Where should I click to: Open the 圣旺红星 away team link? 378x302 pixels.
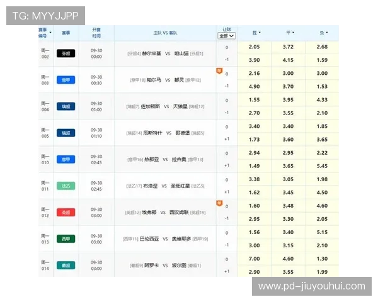(x=180, y=186)
